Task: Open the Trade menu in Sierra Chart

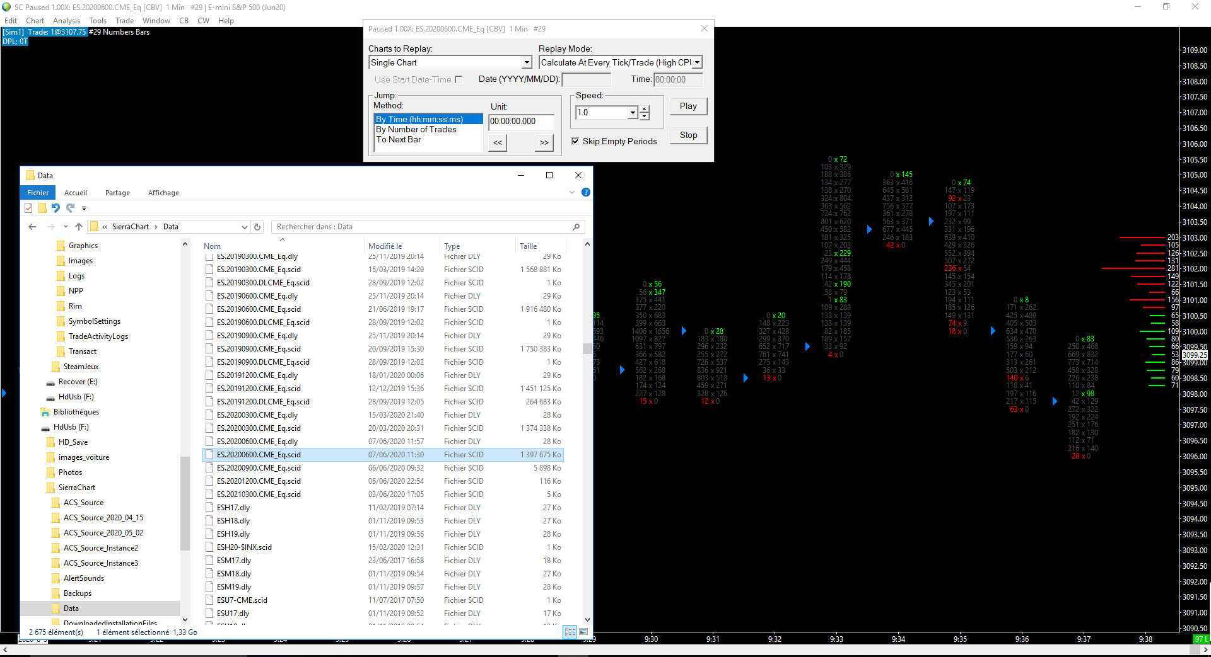Action: point(125,21)
